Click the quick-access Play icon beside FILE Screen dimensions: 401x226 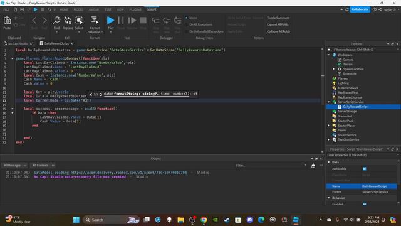pos(36,9)
